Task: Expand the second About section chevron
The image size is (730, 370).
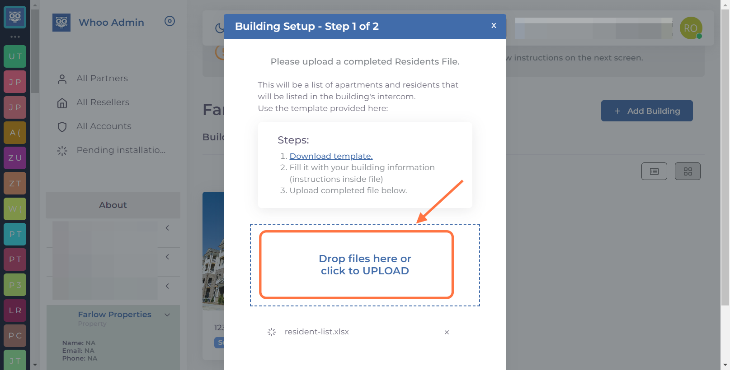Action: tap(167, 257)
